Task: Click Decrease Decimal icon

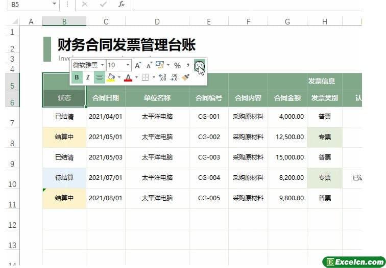Action: tap(174, 77)
